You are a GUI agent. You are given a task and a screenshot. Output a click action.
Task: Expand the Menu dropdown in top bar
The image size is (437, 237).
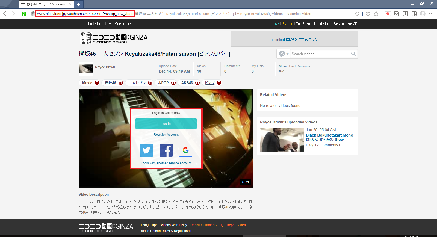[x=352, y=24]
